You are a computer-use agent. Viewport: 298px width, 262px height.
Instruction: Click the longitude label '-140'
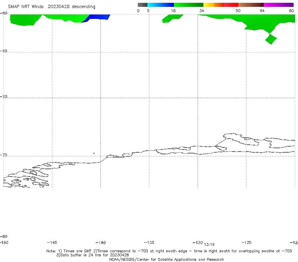(101, 242)
